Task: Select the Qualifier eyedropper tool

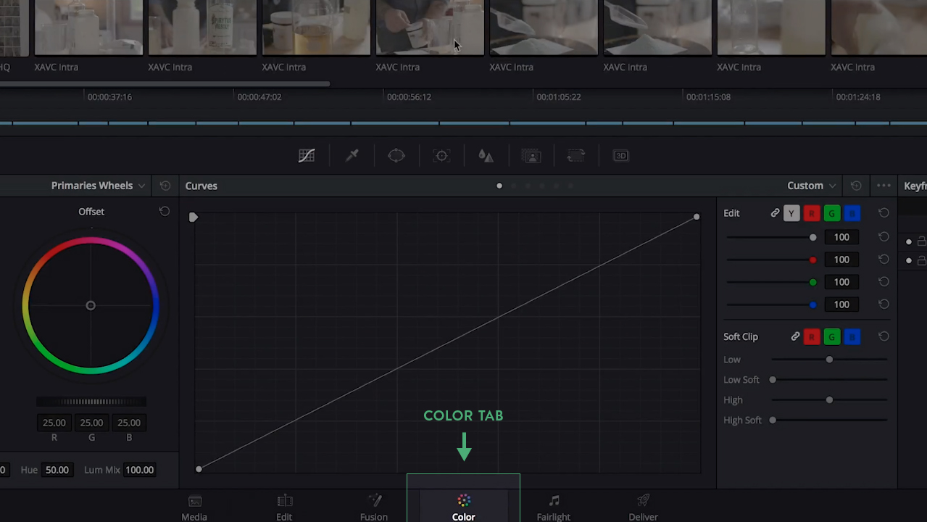Action: coord(352,155)
